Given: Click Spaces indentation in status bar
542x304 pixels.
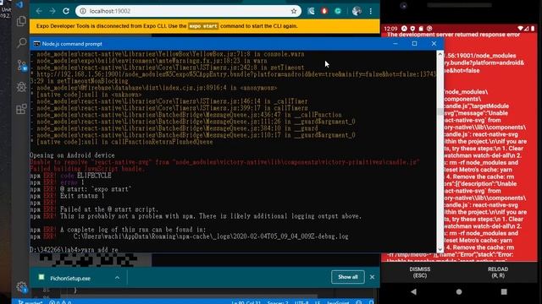Looking at the screenshot, I should coord(277,302).
